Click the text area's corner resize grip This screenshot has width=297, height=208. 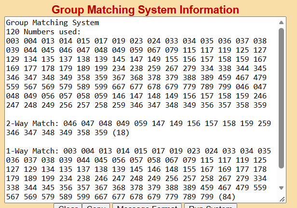[x=282, y=199]
